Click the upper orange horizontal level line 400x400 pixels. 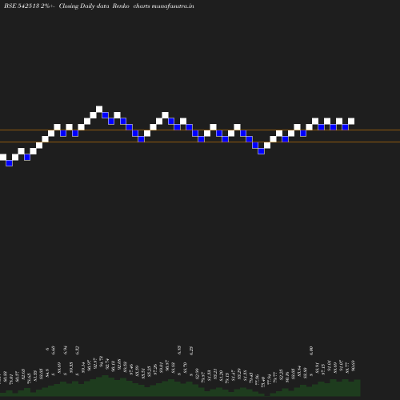[200, 130]
